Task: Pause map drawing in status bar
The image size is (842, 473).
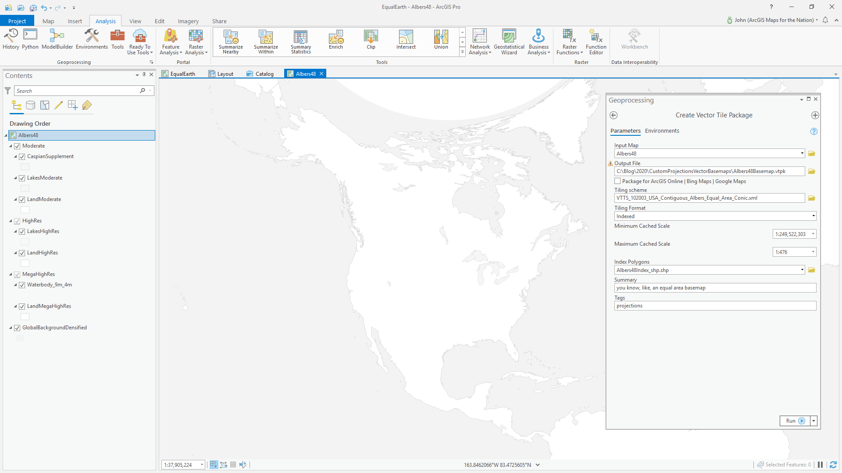Action: pyautogui.click(x=820, y=465)
